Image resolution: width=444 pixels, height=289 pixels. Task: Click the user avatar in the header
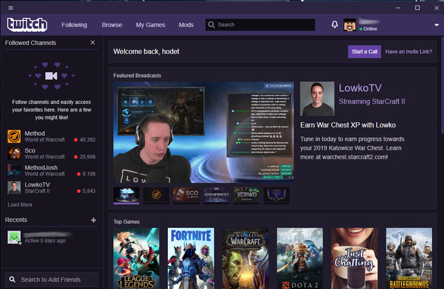(x=350, y=25)
